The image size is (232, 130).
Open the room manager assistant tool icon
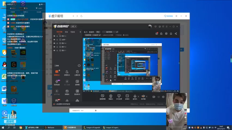click(x=67, y=73)
